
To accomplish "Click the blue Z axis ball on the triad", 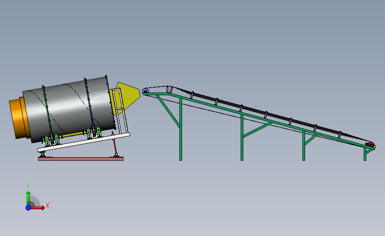I will pos(28,208).
